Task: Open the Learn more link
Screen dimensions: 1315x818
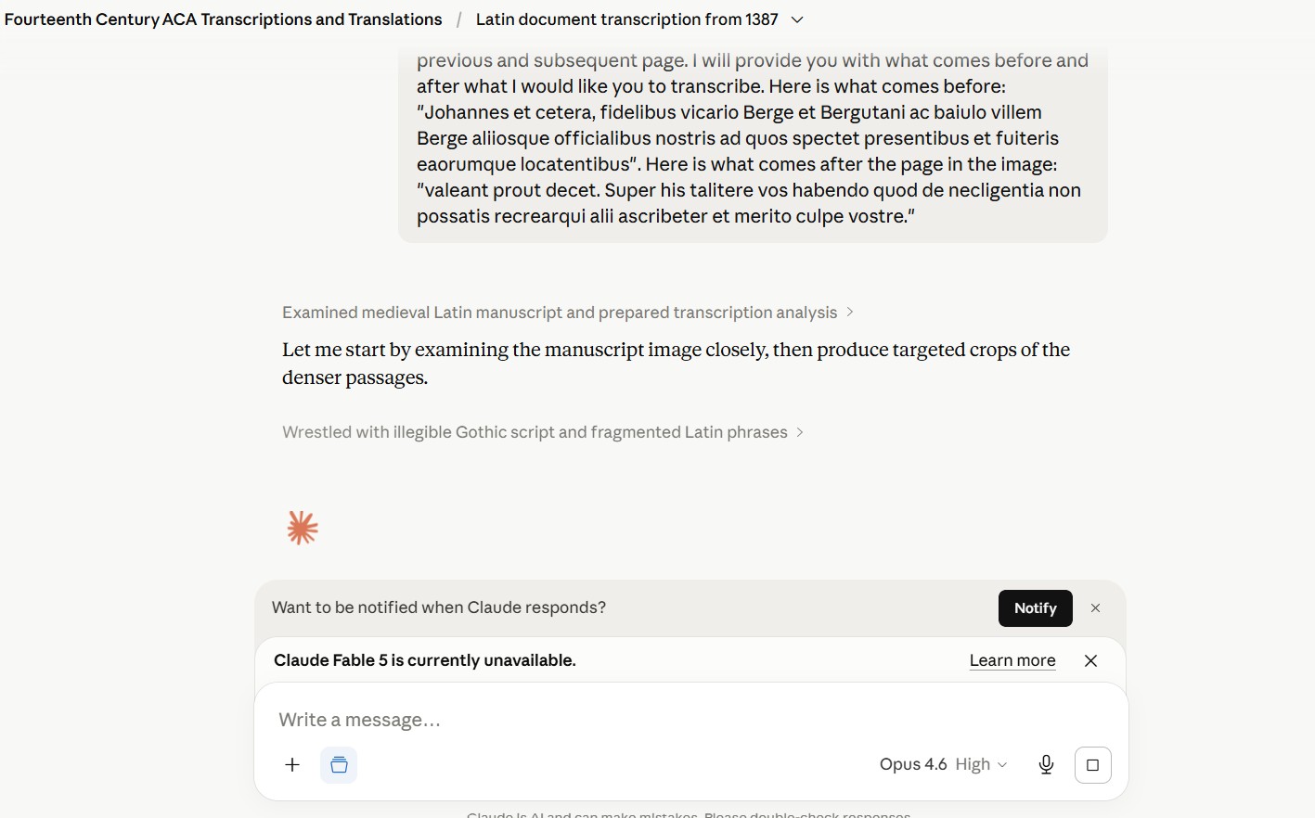Action: 1012,660
